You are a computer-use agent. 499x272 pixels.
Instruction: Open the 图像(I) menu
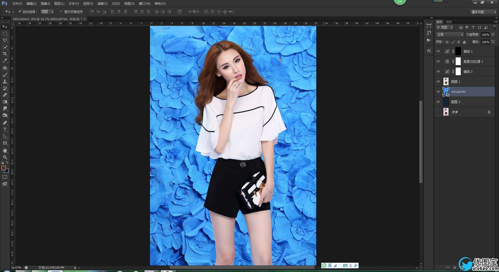[x=45, y=4]
